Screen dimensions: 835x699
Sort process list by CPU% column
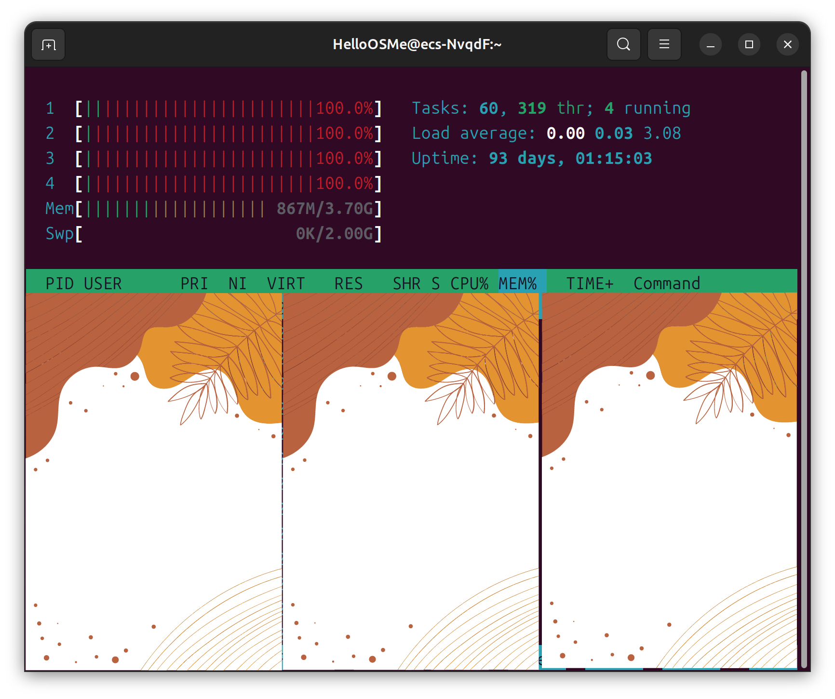(469, 283)
